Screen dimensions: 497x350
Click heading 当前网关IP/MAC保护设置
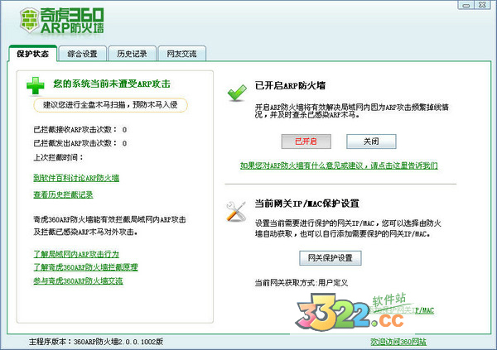pyautogui.click(x=306, y=204)
